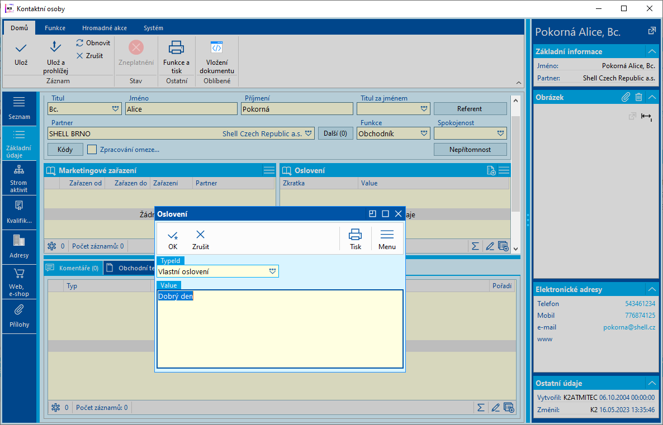
Task: Click edit pencil in bottom status bar
Action: pos(495,408)
